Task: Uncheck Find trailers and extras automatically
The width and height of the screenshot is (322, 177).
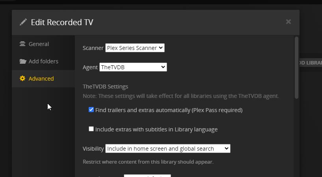Action: (x=91, y=110)
